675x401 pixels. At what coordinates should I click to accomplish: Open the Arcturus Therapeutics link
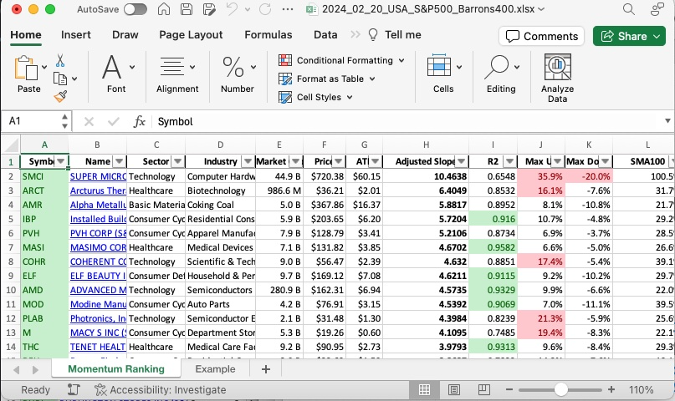coord(98,190)
